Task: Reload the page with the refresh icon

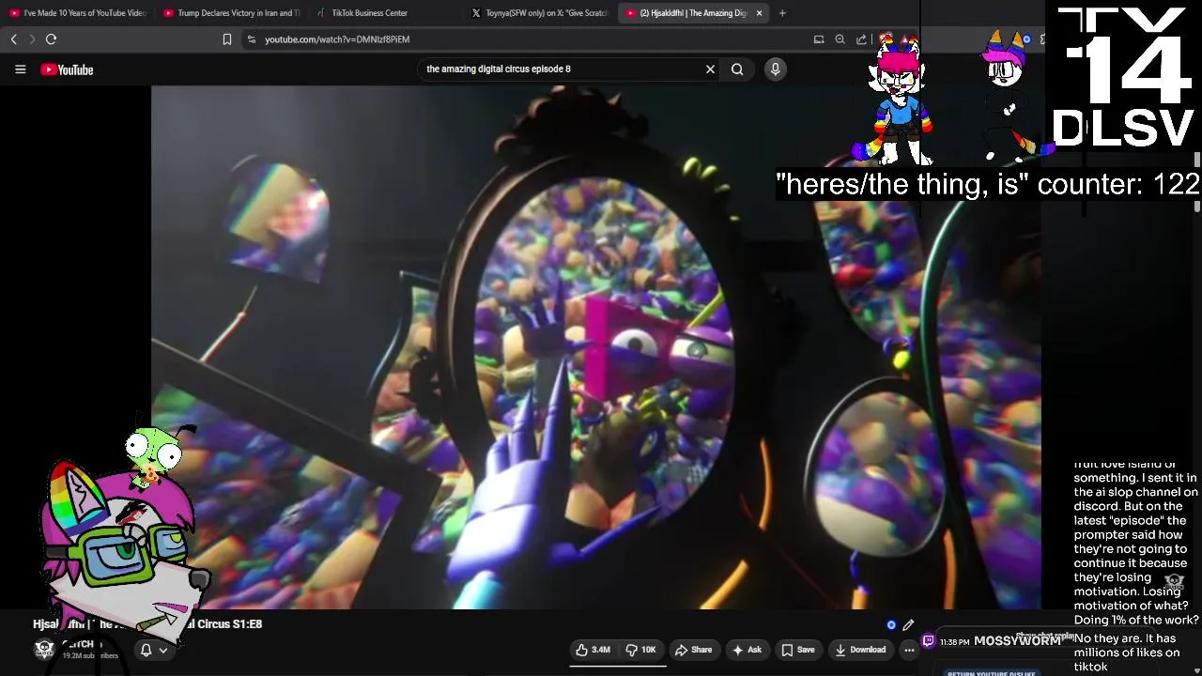Action: [51, 39]
